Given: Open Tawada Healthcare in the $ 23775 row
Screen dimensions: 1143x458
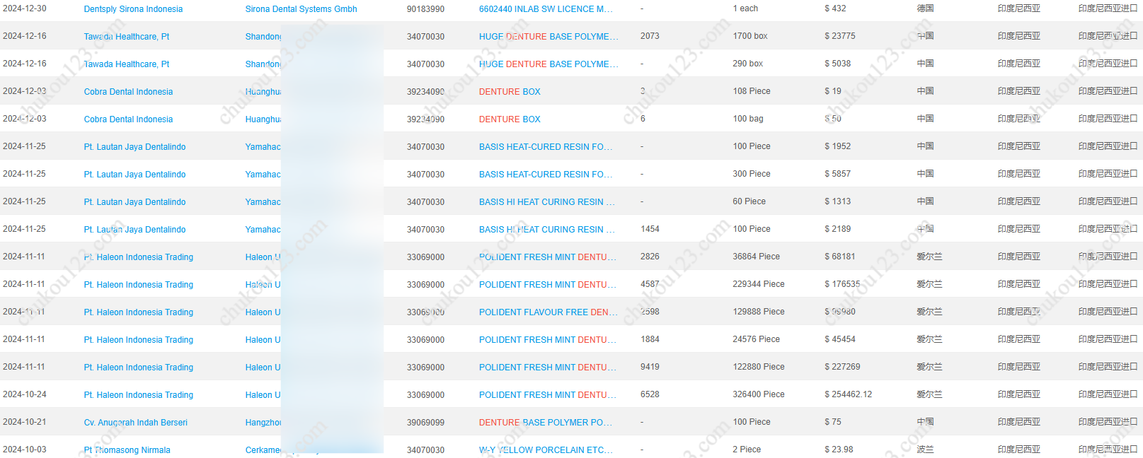Looking at the screenshot, I should click(x=127, y=37).
